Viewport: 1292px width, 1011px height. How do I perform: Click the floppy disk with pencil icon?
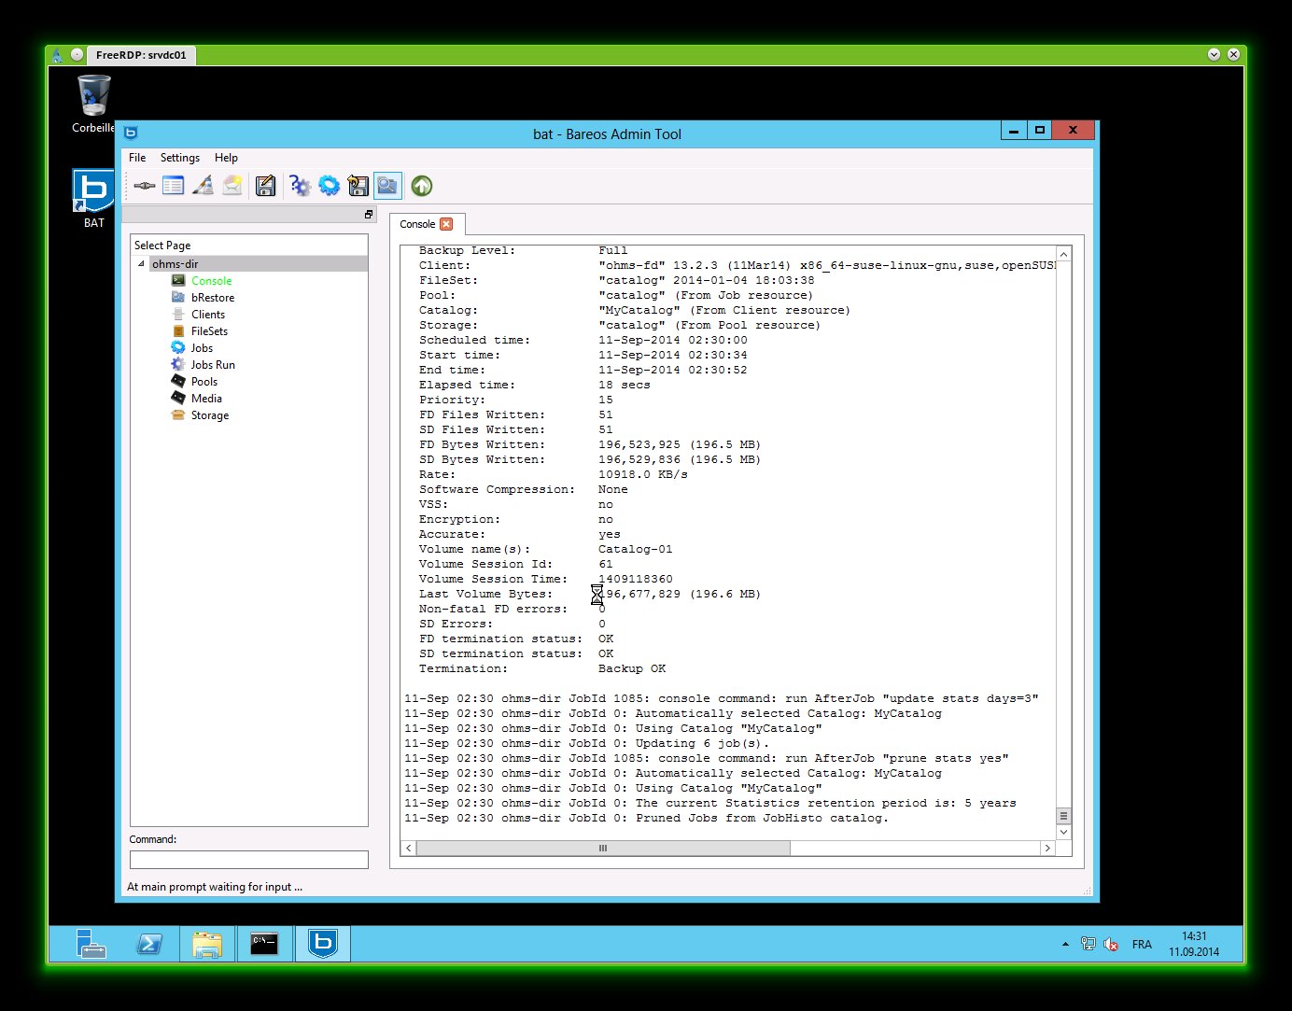[x=266, y=186]
